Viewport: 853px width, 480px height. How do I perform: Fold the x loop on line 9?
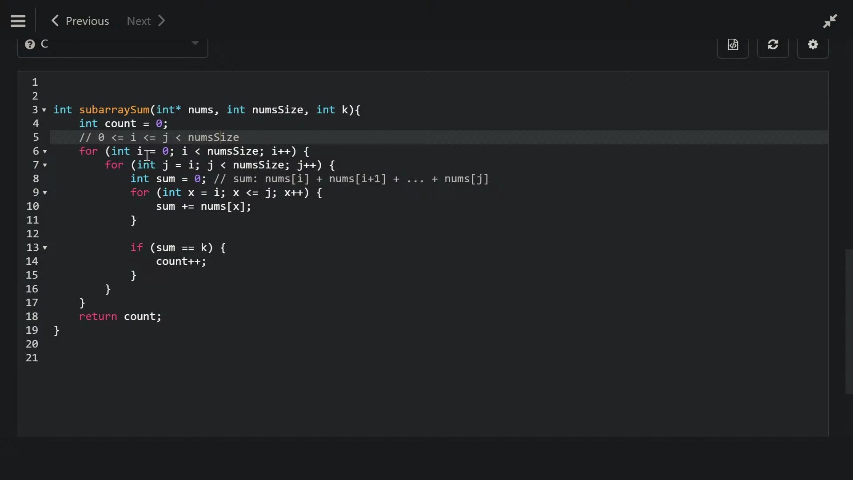(45, 193)
